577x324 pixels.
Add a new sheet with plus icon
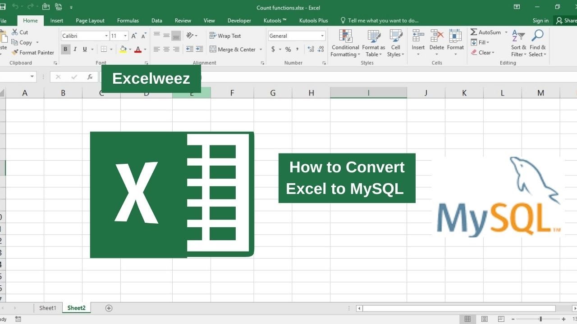[x=109, y=308]
